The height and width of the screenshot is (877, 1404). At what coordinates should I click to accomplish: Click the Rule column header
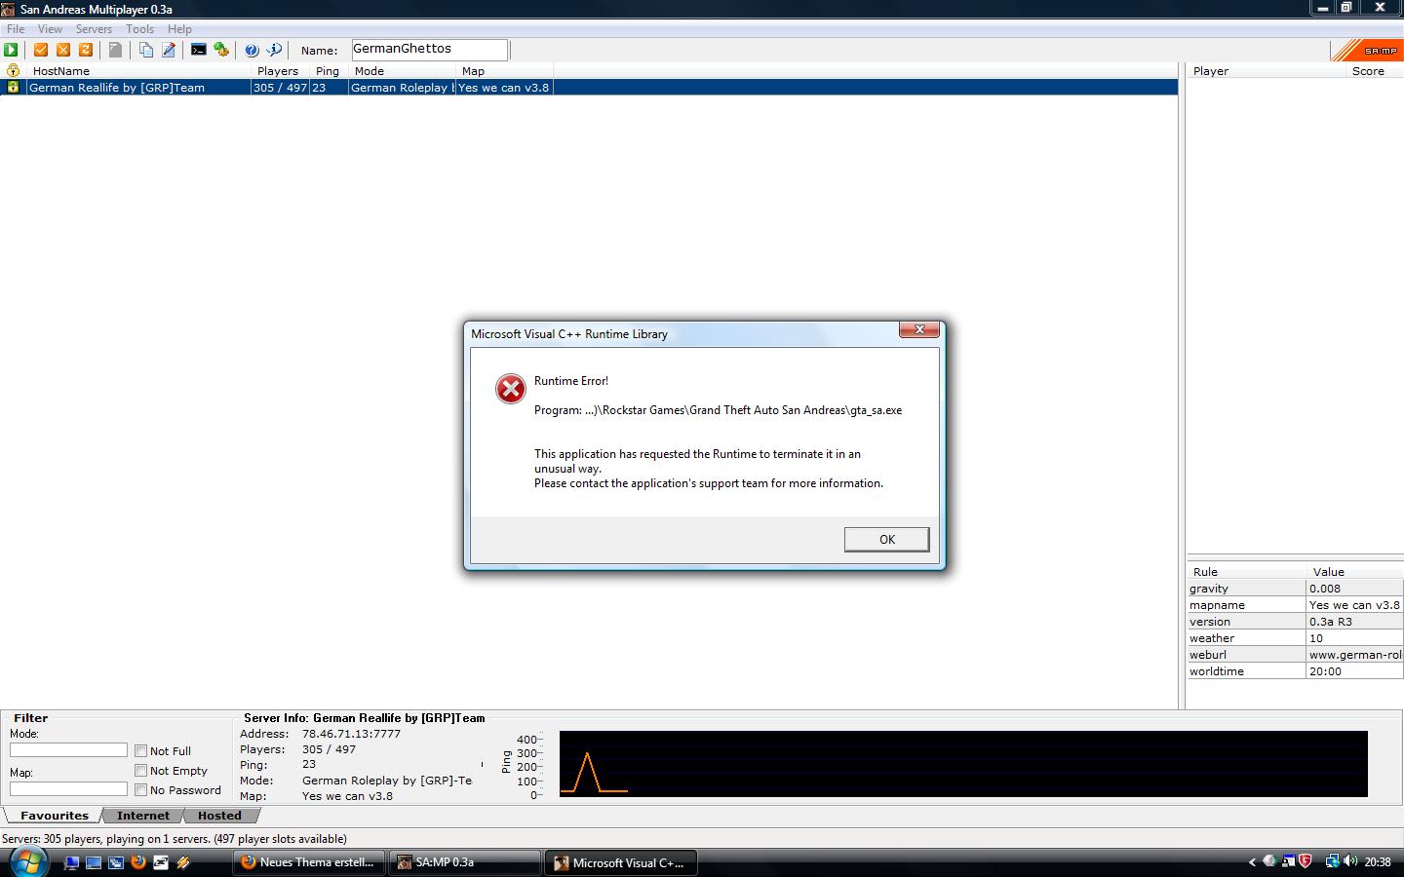click(x=1246, y=571)
